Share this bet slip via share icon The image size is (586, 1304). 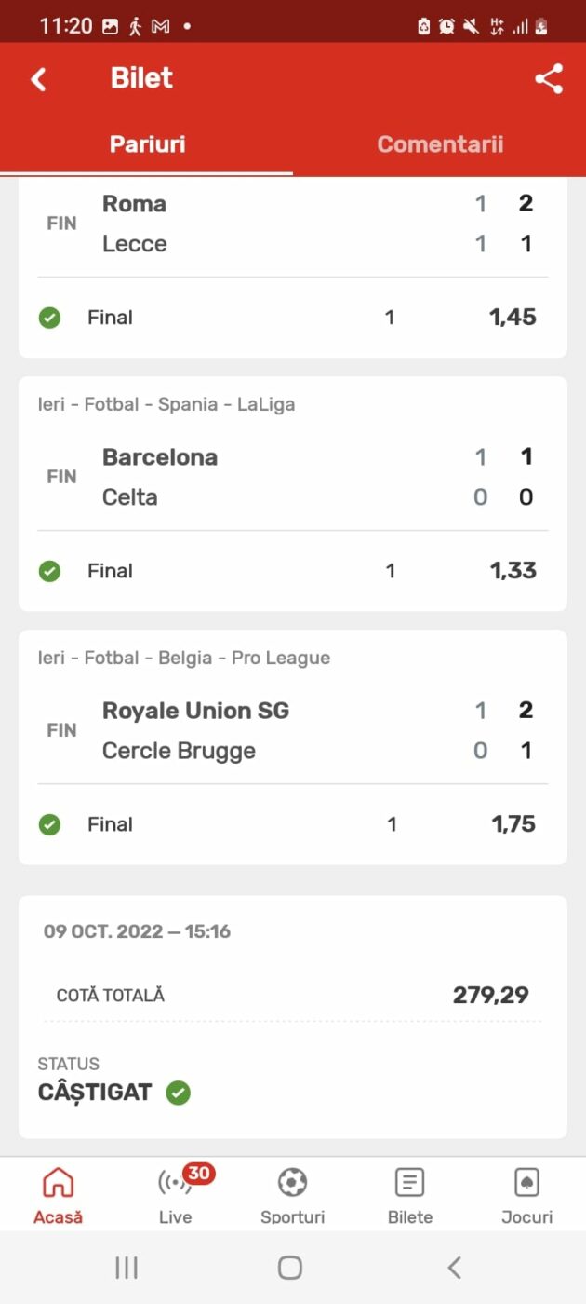pos(549,79)
